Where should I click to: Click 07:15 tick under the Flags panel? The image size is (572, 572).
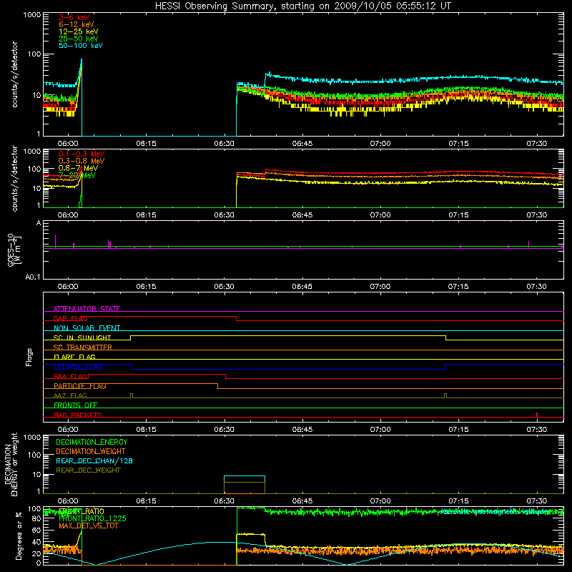(x=458, y=430)
